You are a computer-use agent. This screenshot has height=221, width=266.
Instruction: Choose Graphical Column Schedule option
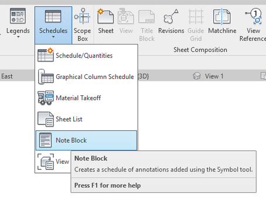tap(86, 77)
